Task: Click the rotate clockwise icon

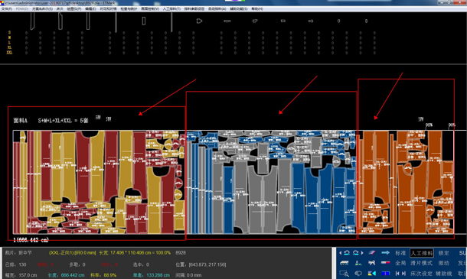Action: pyautogui.click(x=356, y=253)
